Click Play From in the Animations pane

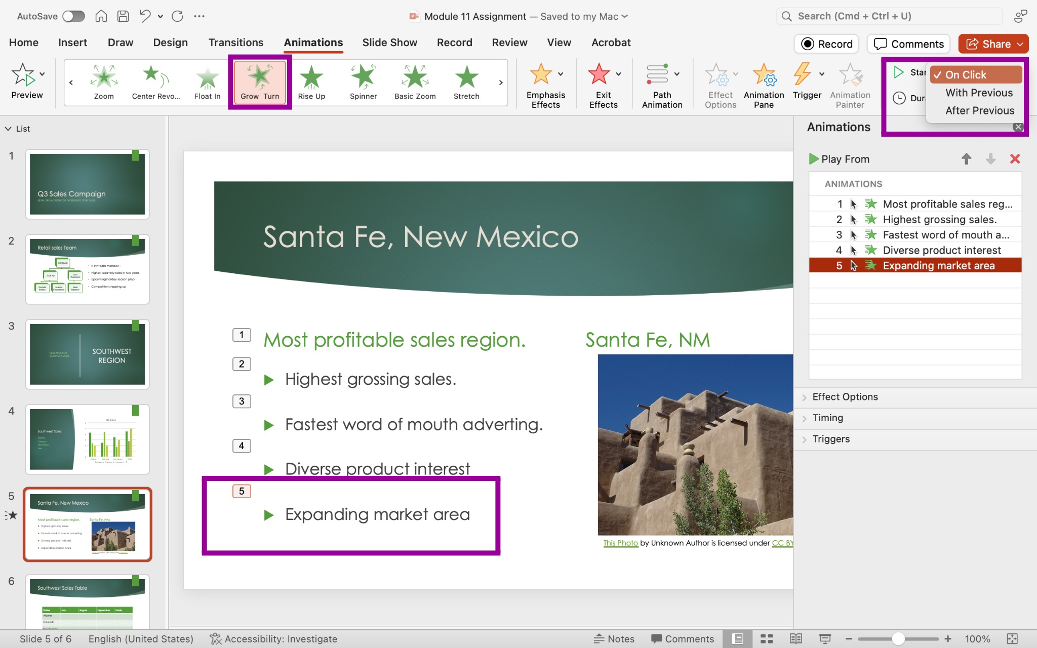click(839, 159)
